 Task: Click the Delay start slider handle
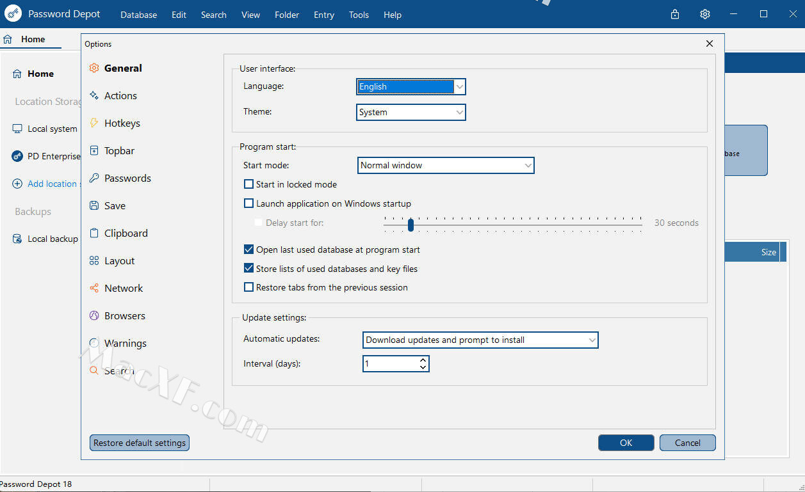(x=411, y=224)
